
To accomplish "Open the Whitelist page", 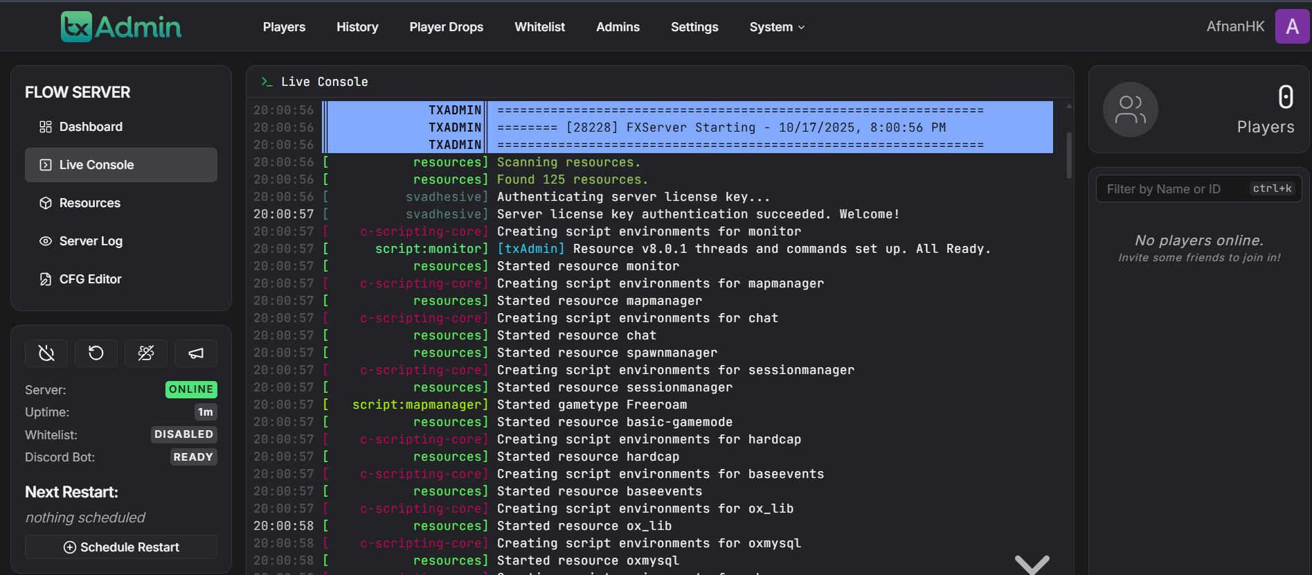I will [539, 27].
